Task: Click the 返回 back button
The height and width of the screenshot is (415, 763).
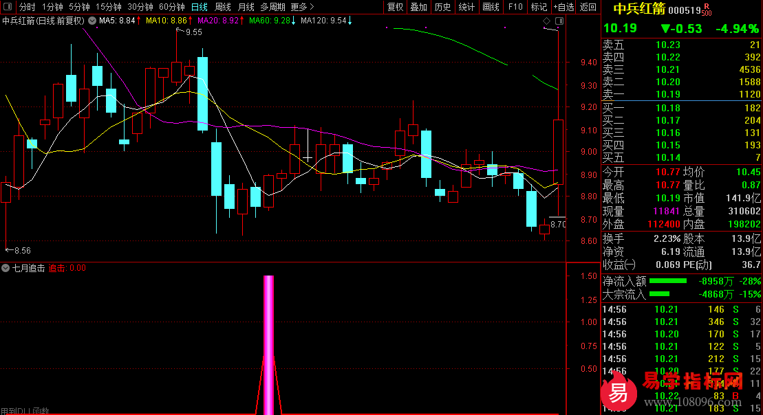Action: (x=588, y=7)
